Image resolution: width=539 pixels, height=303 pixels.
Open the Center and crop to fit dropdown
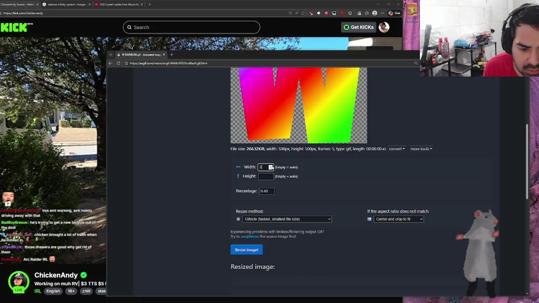pyautogui.click(x=399, y=219)
